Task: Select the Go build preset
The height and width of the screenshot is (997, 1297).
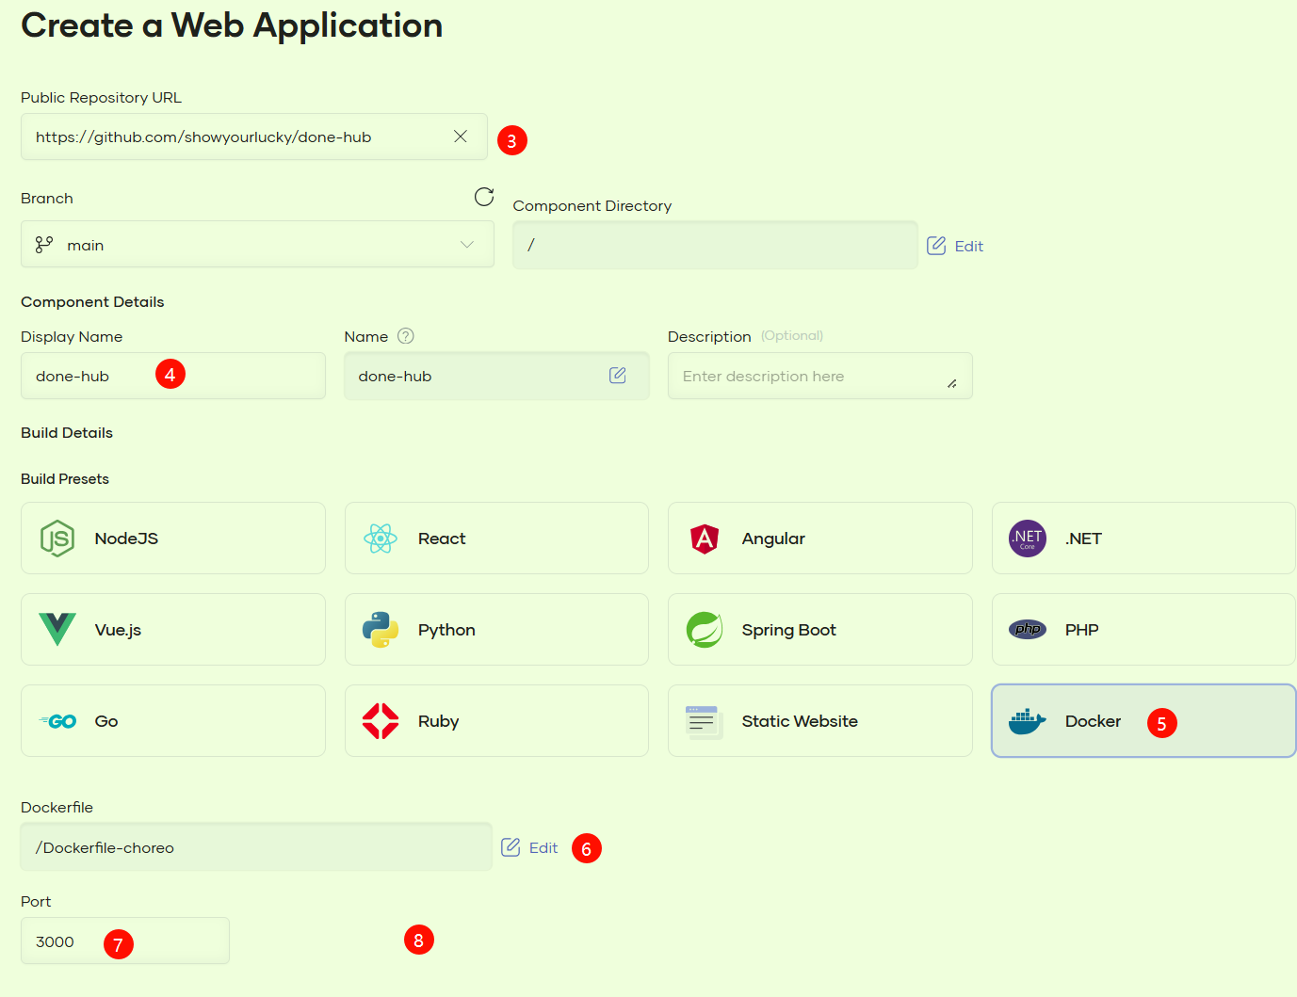Action: [x=173, y=721]
